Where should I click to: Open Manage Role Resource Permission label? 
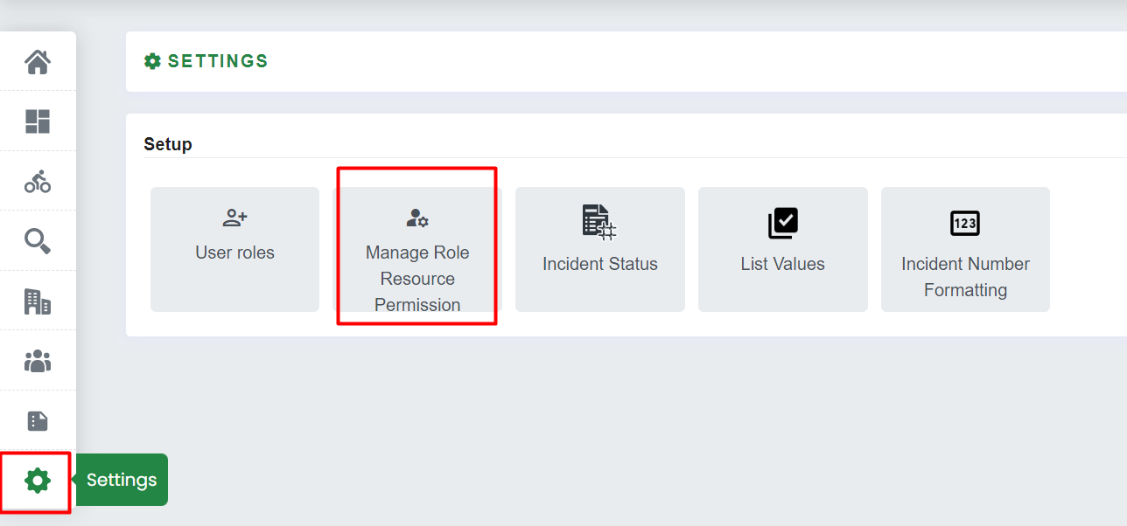pos(417,279)
